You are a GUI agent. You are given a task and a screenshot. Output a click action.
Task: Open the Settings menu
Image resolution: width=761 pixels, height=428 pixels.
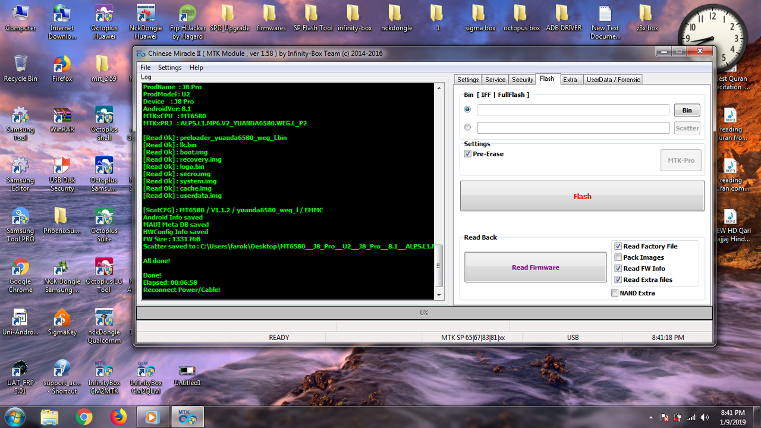pos(169,67)
